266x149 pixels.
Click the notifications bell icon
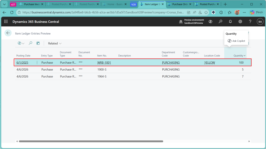pos(230,22)
